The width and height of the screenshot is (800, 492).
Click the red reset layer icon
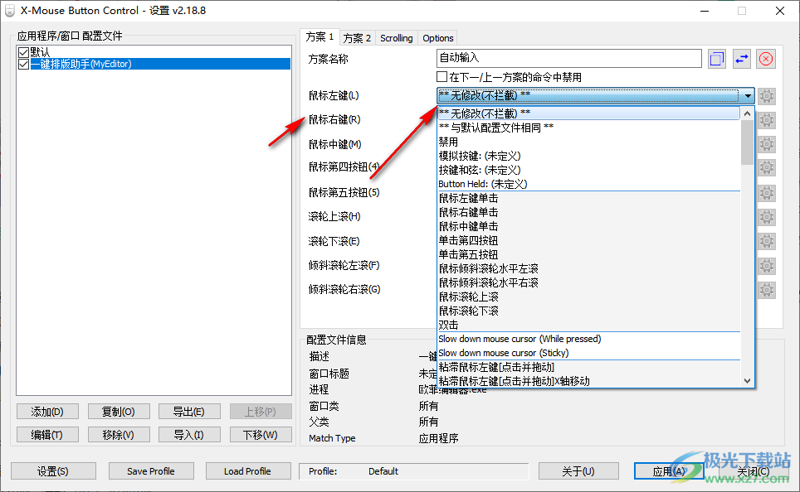click(x=765, y=59)
